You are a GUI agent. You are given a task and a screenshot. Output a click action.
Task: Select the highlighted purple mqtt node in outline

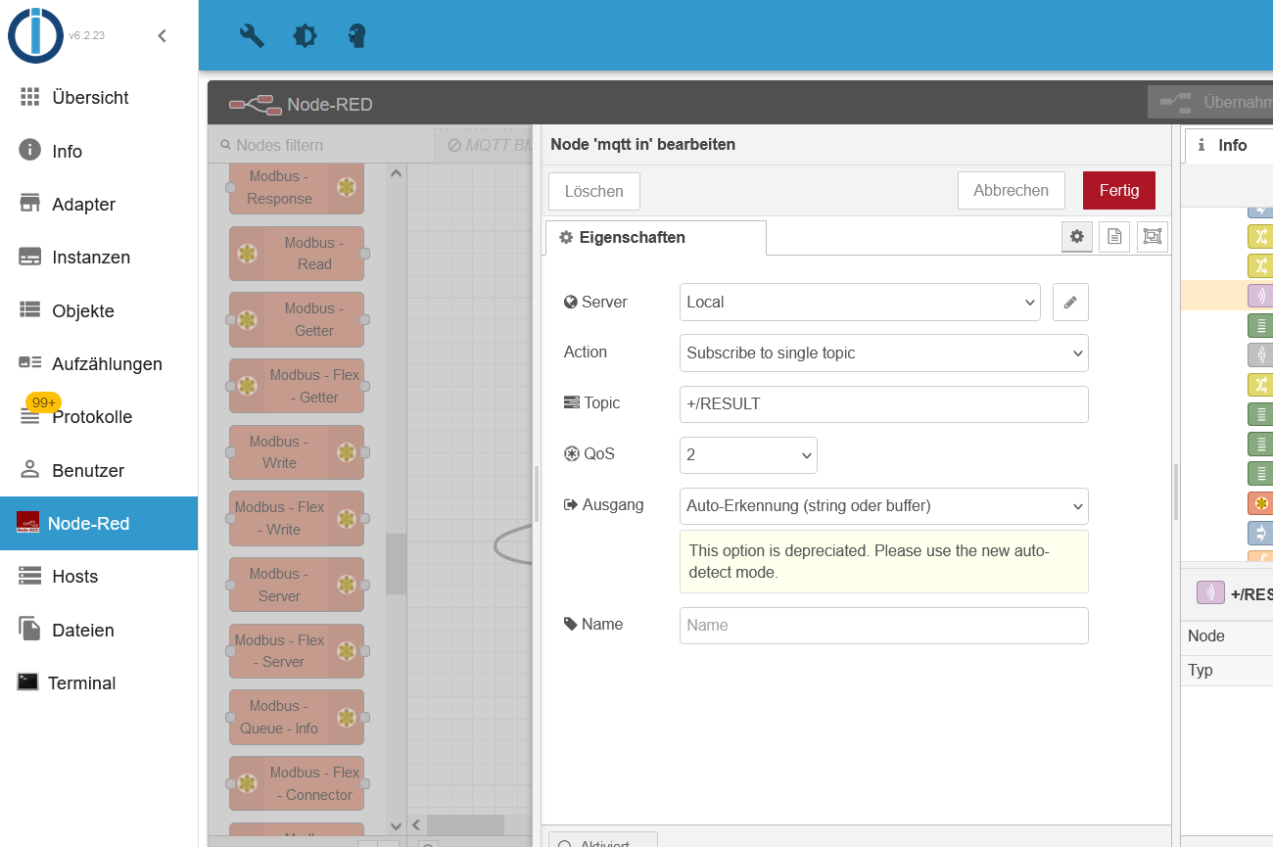(x=1260, y=296)
